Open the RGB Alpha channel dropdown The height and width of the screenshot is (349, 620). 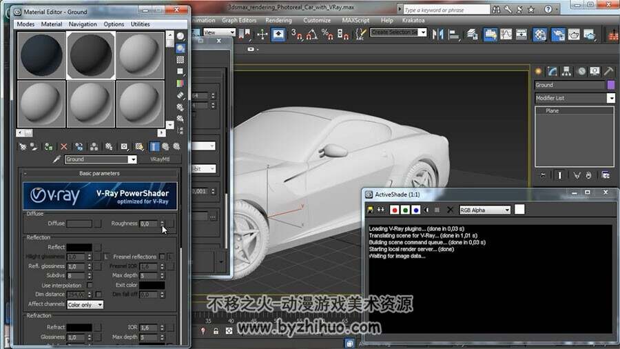click(x=485, y=210)
